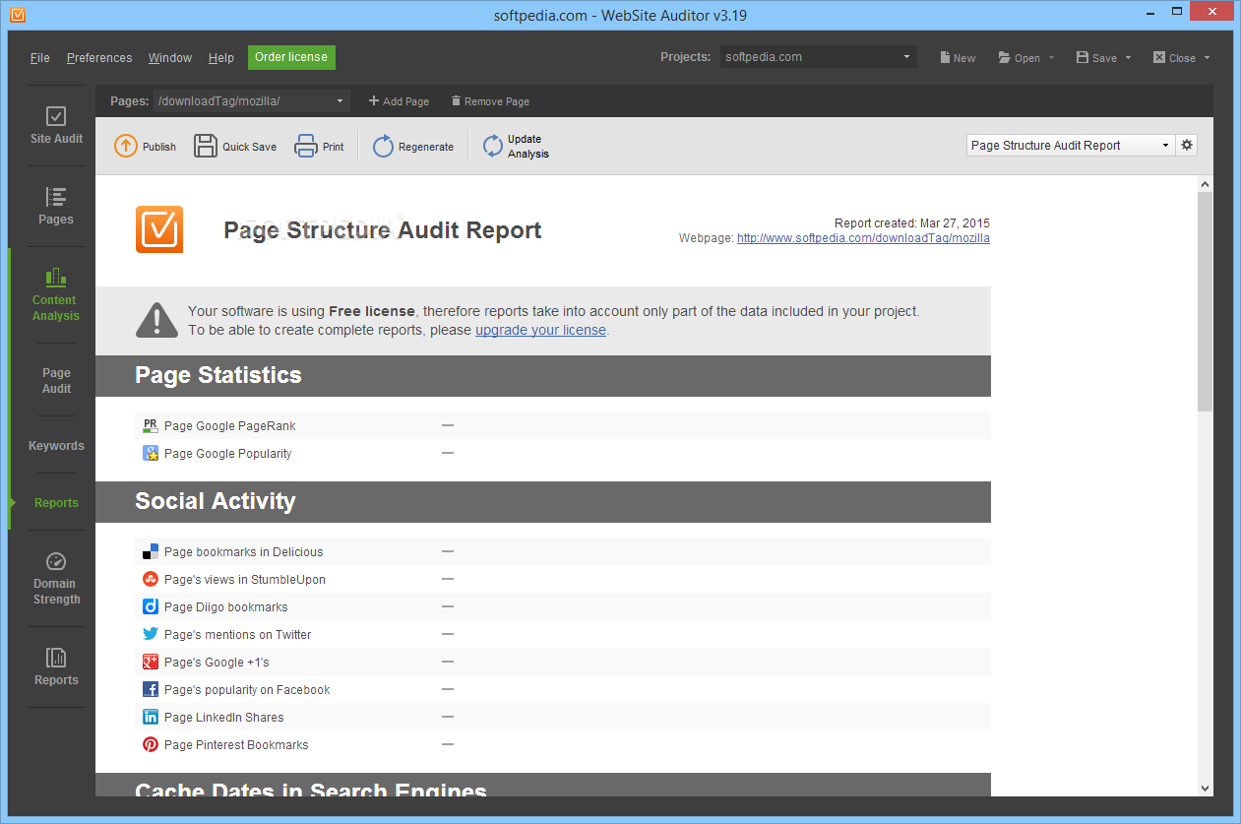Switch to Page Audit tab
This screenshot has height=824, width=1241.
pos(56,380)
